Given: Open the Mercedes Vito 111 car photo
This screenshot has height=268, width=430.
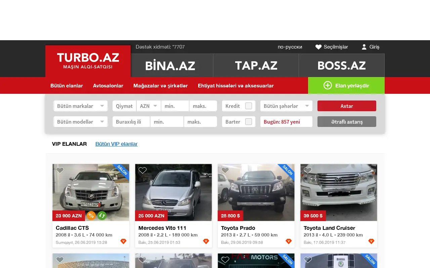Looking at the screenshot, I should point(173,192).
